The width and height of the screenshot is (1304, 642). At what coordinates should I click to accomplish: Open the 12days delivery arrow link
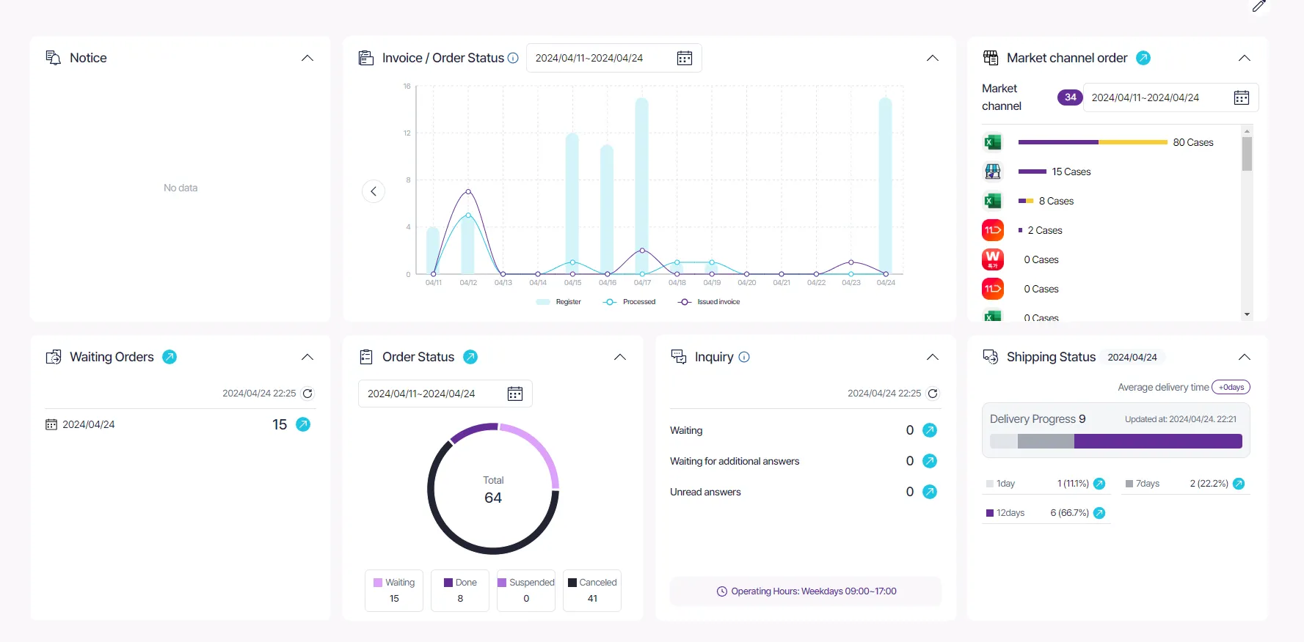click(x=1099, y=513)
